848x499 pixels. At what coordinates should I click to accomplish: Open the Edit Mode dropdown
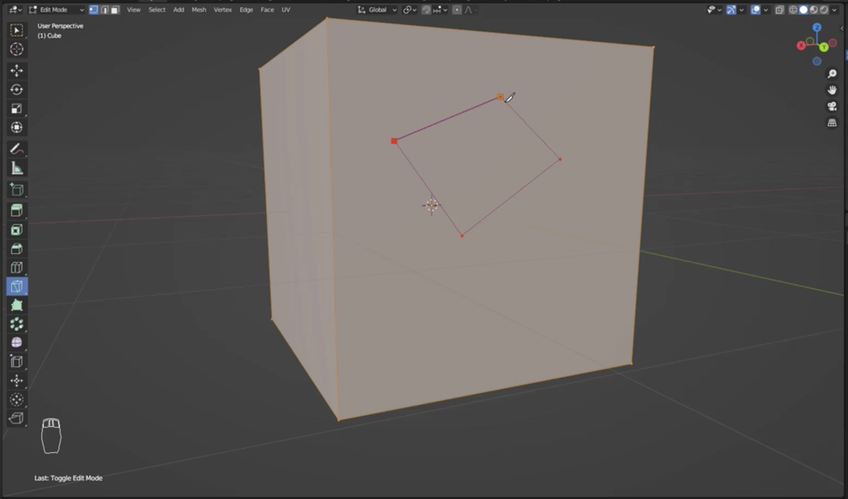[57, 10]
